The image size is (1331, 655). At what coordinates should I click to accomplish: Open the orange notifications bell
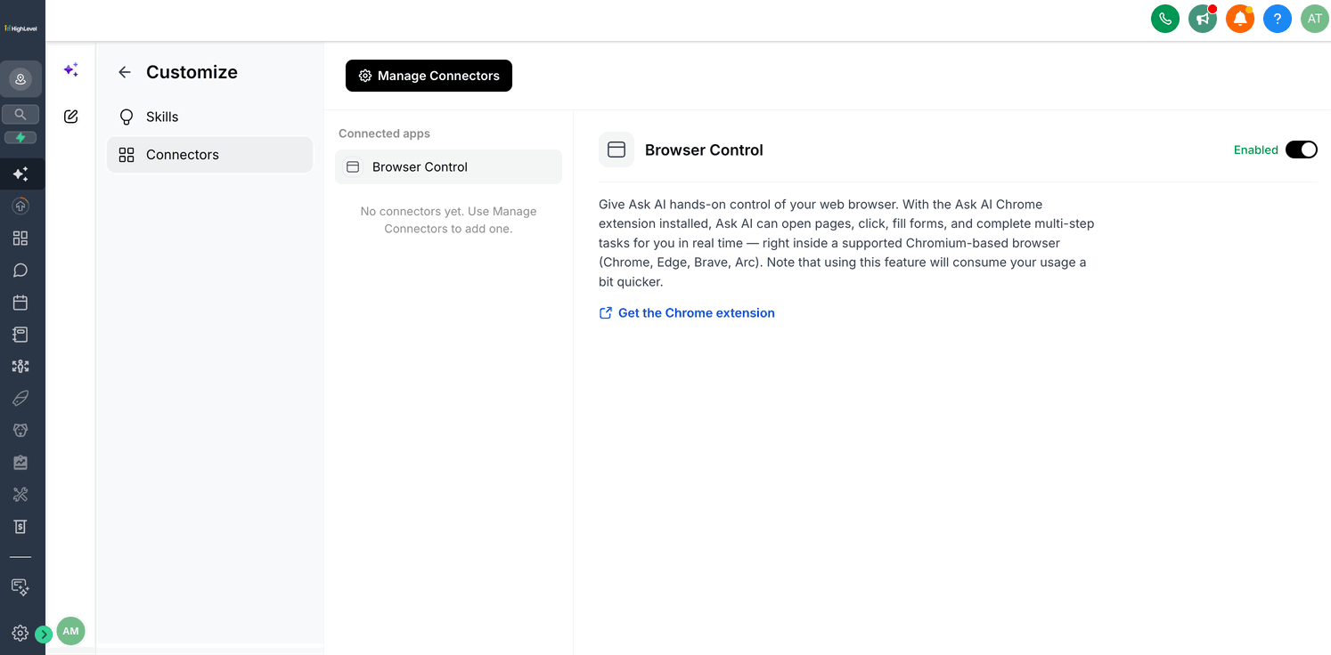click(x=1240, y=19)
